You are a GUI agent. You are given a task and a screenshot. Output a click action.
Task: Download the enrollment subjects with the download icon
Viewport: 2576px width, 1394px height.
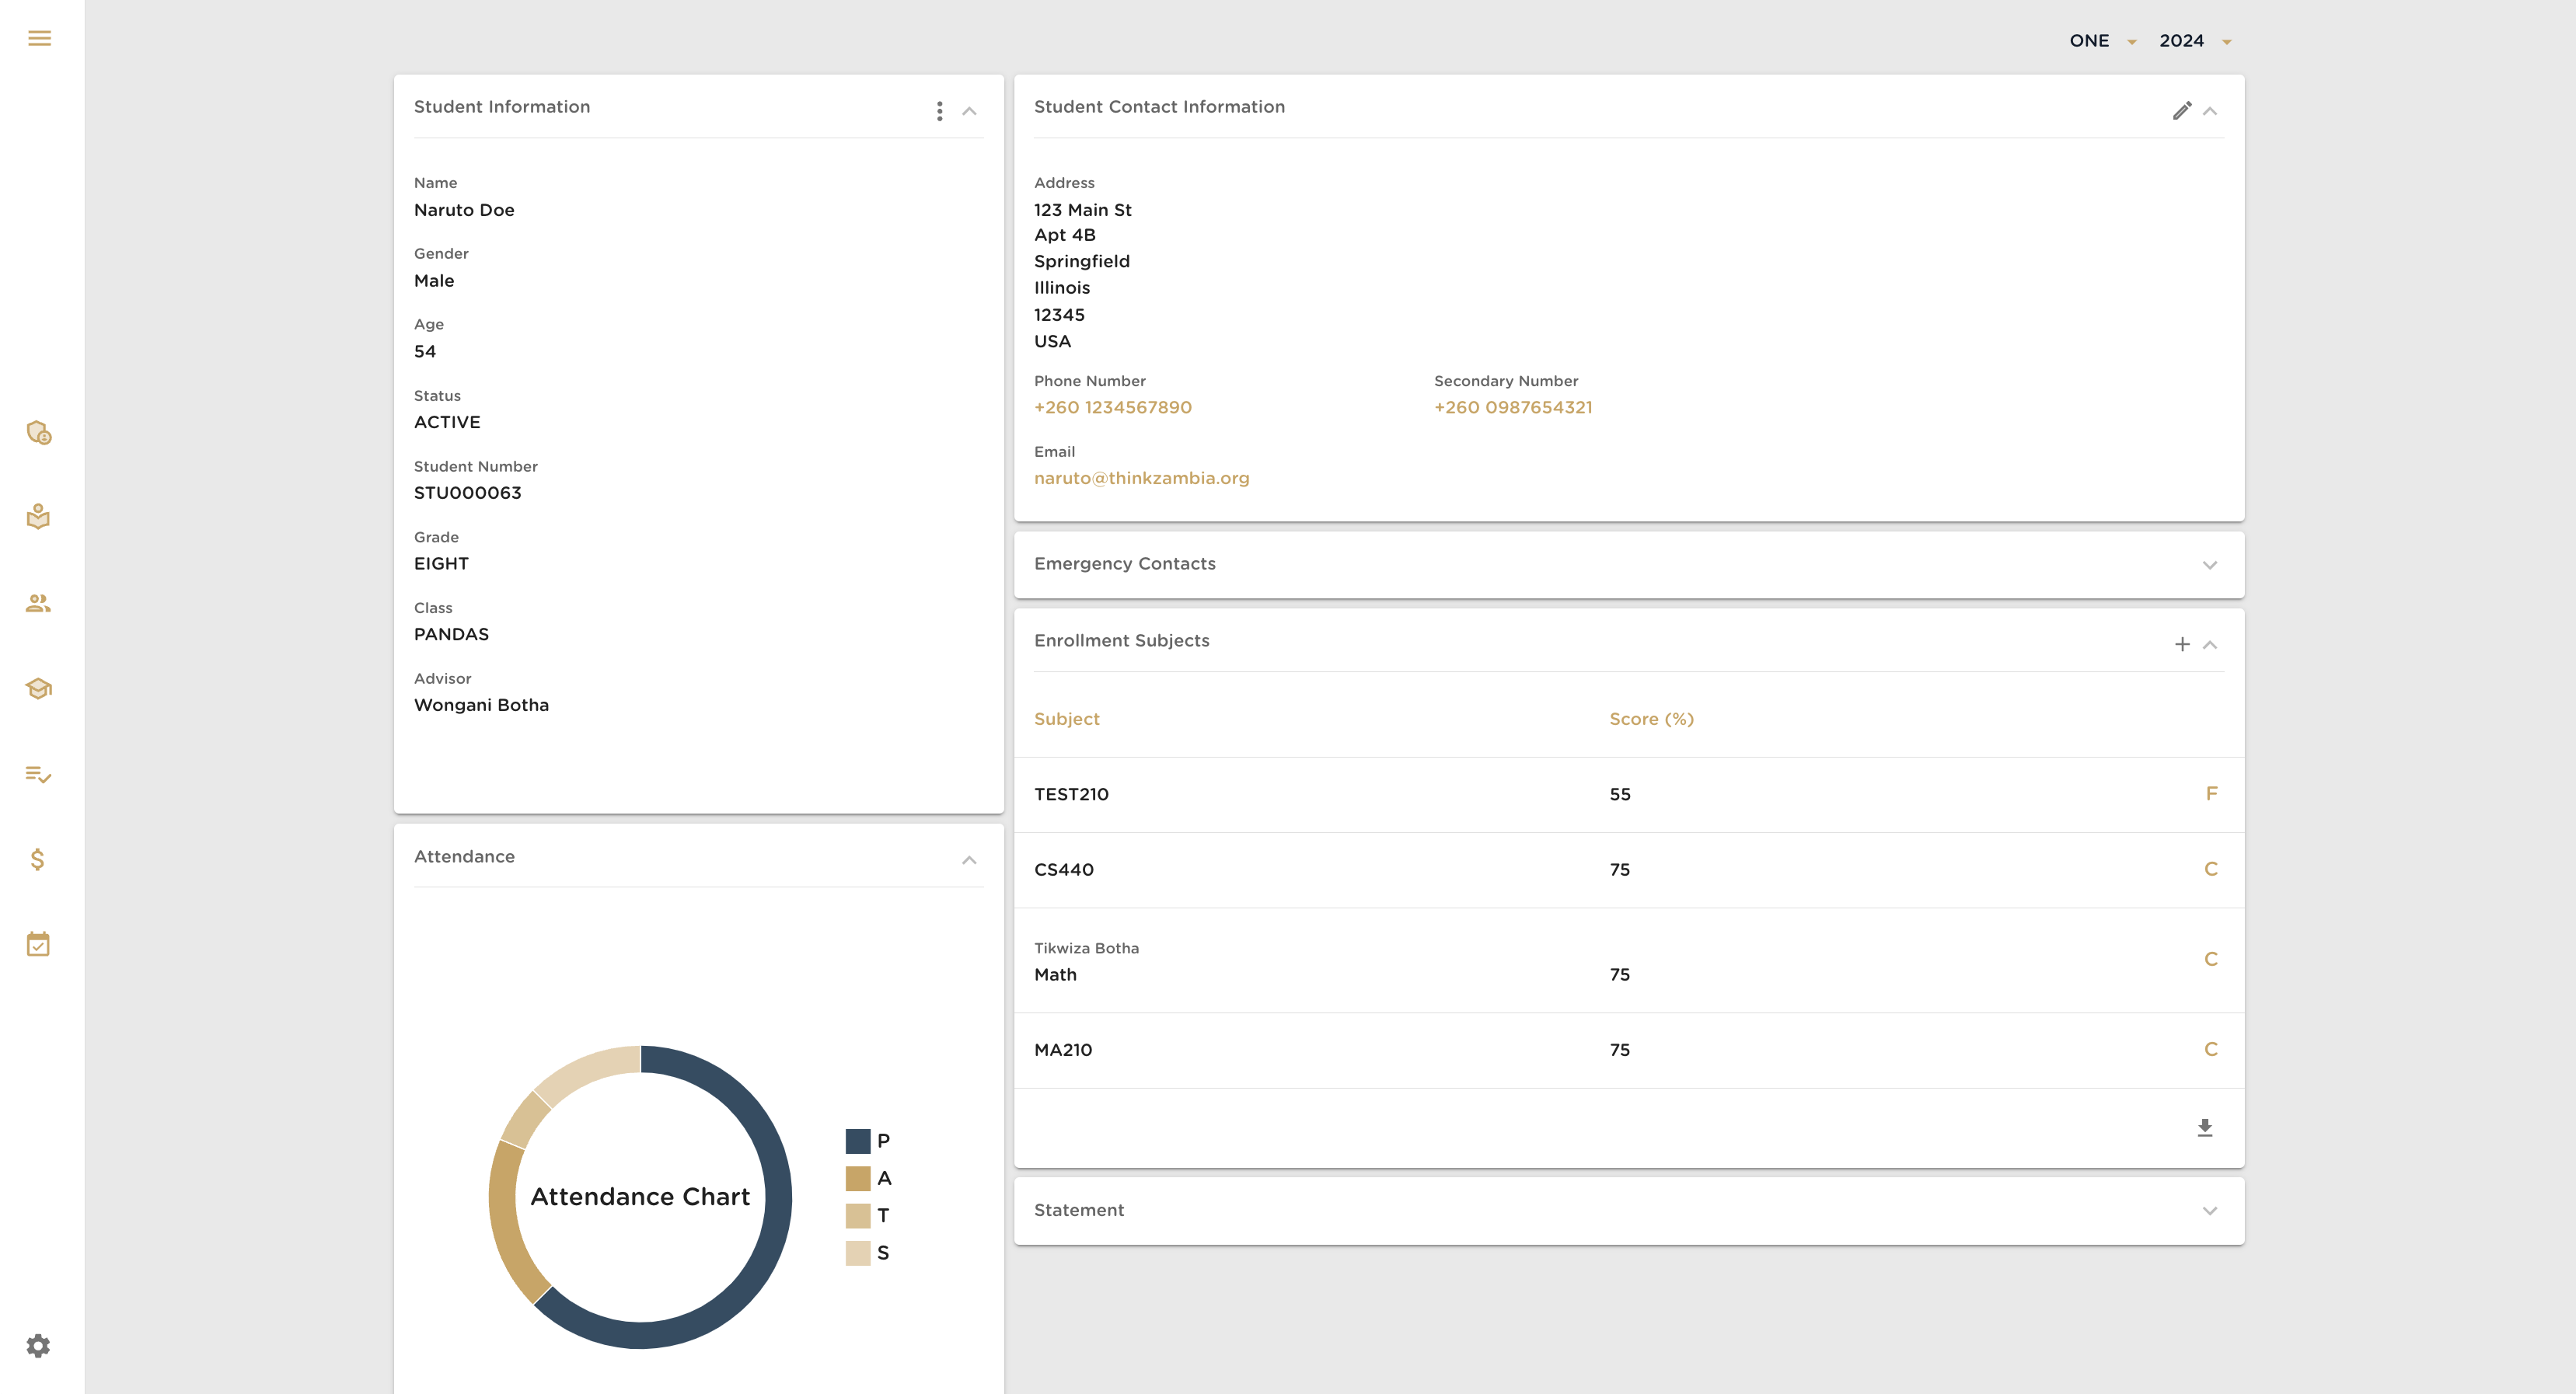[x=2204, y=1127]
